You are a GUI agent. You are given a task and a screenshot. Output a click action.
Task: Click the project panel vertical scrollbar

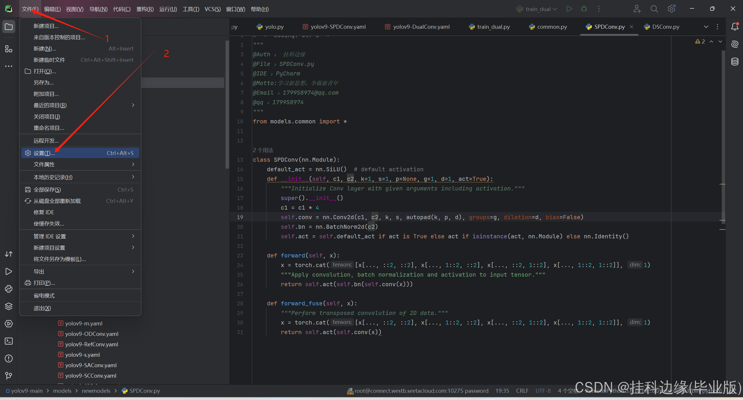[x=227, y=104]
